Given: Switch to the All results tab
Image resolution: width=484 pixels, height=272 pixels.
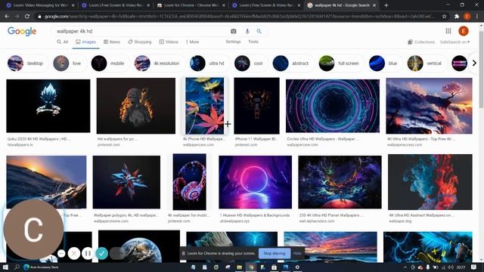Looking at the screenshot, I should pos(62,42).
